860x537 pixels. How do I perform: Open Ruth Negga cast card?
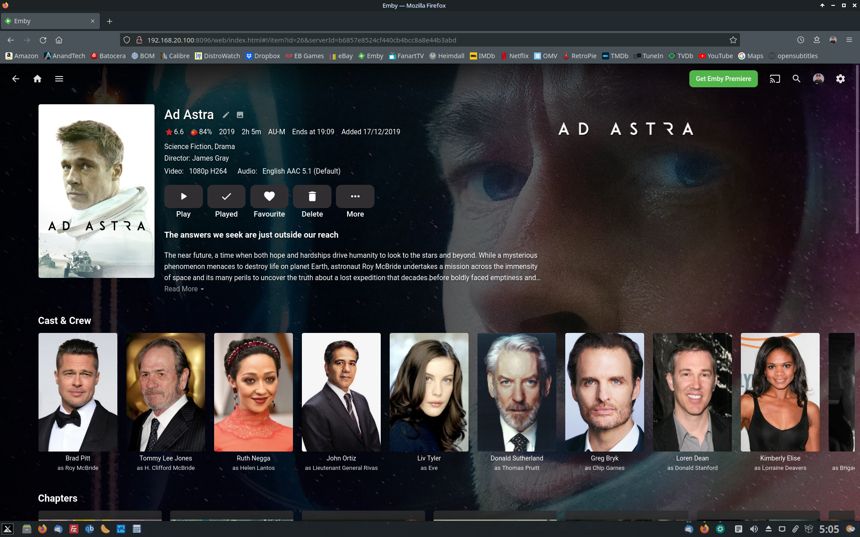coord(254,392)
